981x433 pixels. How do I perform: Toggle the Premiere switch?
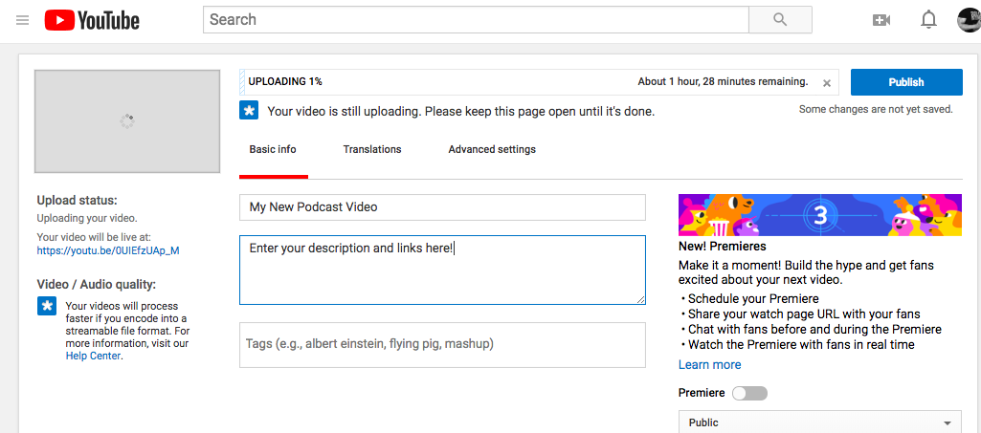click(749, 393)
